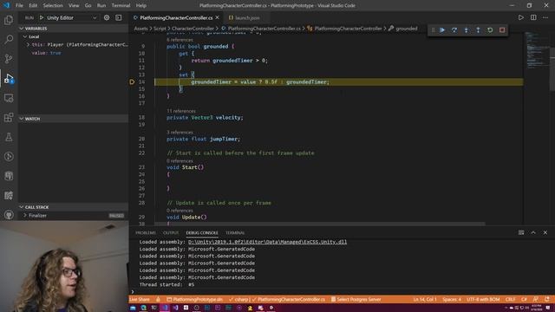
Task: Open the Run menu
Action: [x=101, y=5]
